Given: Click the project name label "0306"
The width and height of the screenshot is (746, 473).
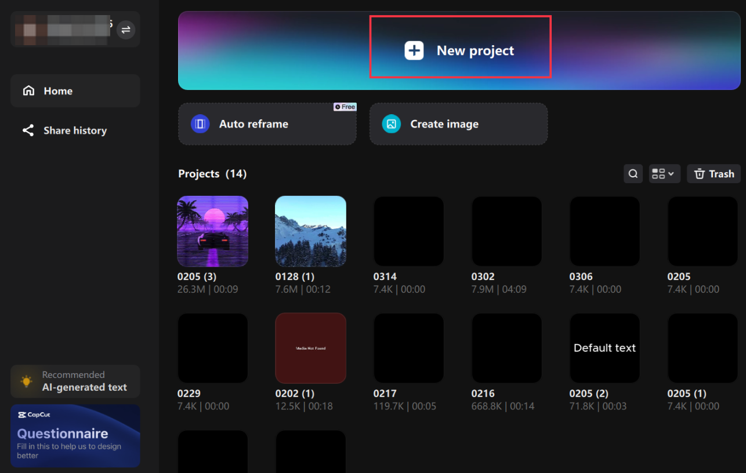Looking at the screenshot, I should [x=581, y=276].
